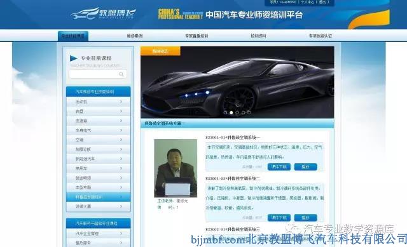407x247 pixels.
Task: Expand the 故障诊断 category
Action: click(99, 149)
